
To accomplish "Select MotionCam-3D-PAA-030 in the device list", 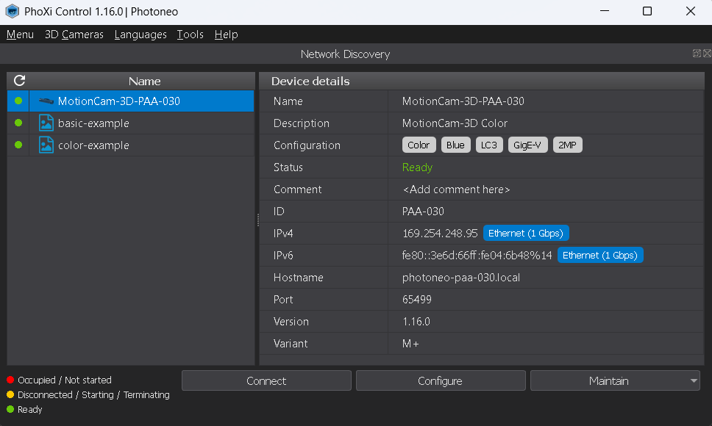I will tap(130, 101).
